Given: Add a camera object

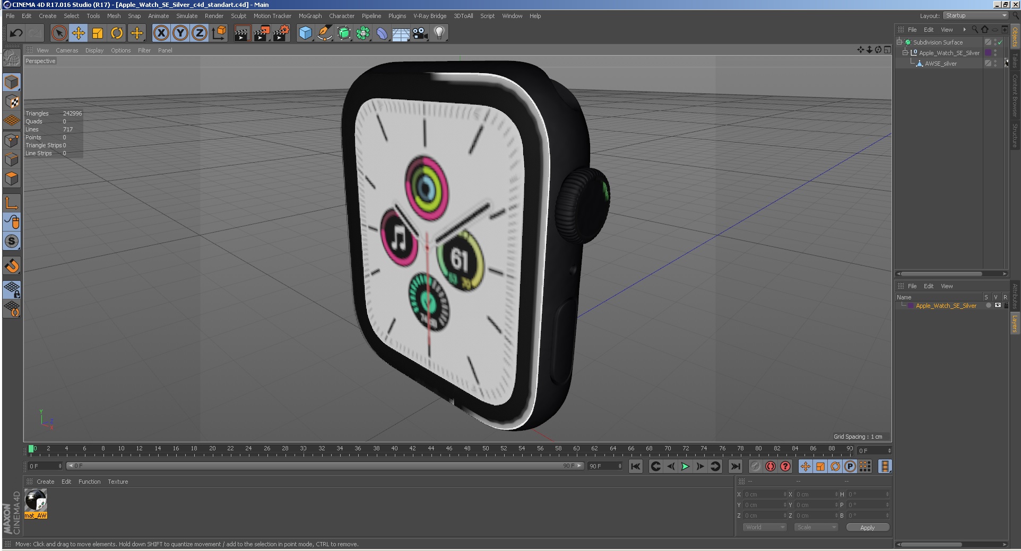Looking at the screenshot, I should (420, 33).
